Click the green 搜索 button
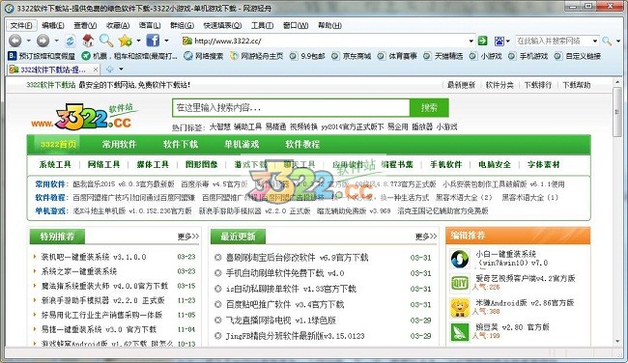The image size is (628, 363). [429, 108]
